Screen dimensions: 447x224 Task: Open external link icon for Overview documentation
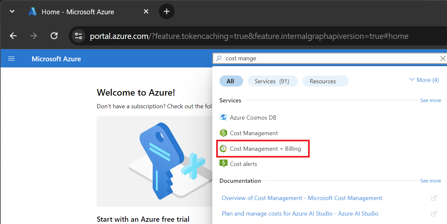tap(434, 198)
